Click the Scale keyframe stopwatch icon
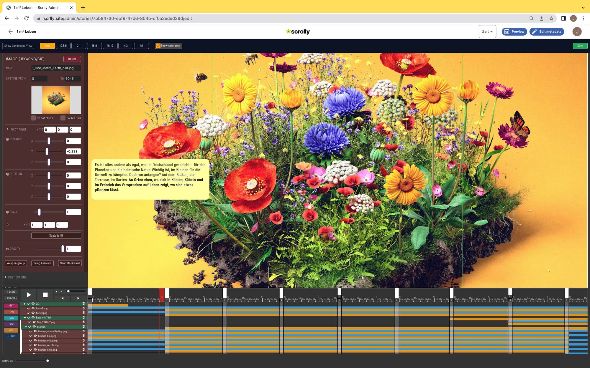 point(7,212)
